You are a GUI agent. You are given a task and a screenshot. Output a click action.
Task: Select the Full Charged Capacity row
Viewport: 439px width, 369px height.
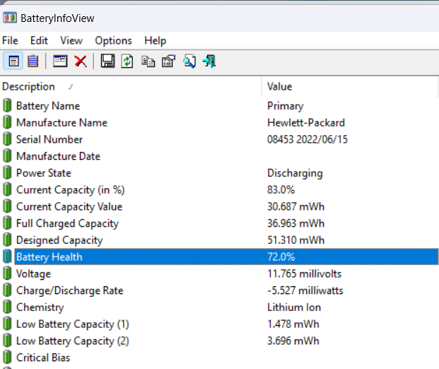point(219,223)
